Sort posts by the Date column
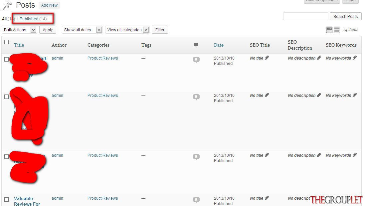The image size is (365, 206). point(219,45)
